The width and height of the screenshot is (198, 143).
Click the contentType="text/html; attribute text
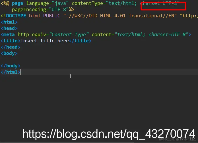(x=104, y=3)
